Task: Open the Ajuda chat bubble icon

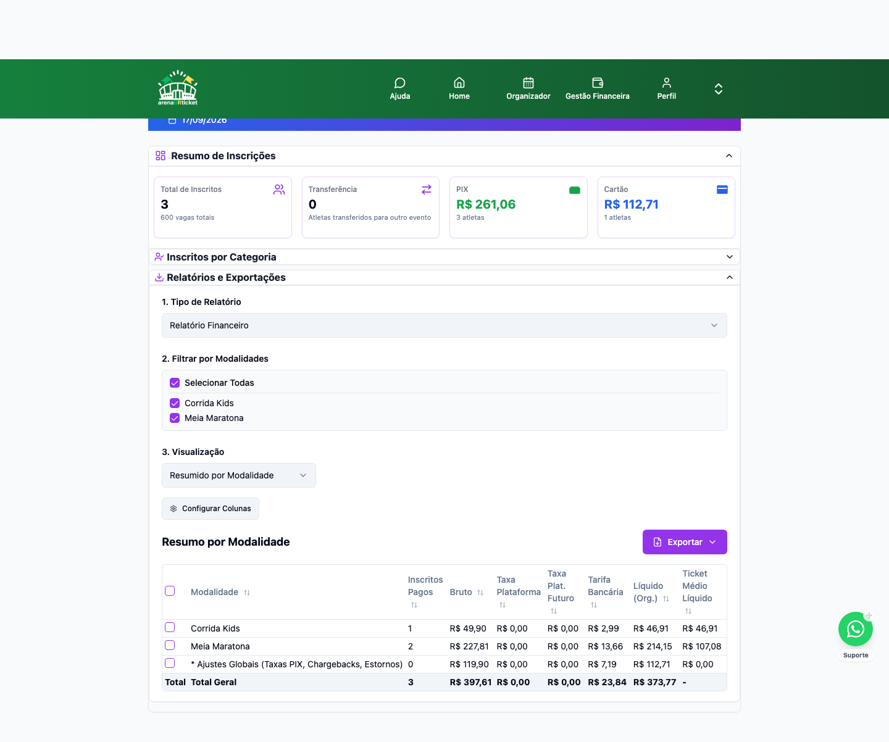Action: click(x=400, y=83)
